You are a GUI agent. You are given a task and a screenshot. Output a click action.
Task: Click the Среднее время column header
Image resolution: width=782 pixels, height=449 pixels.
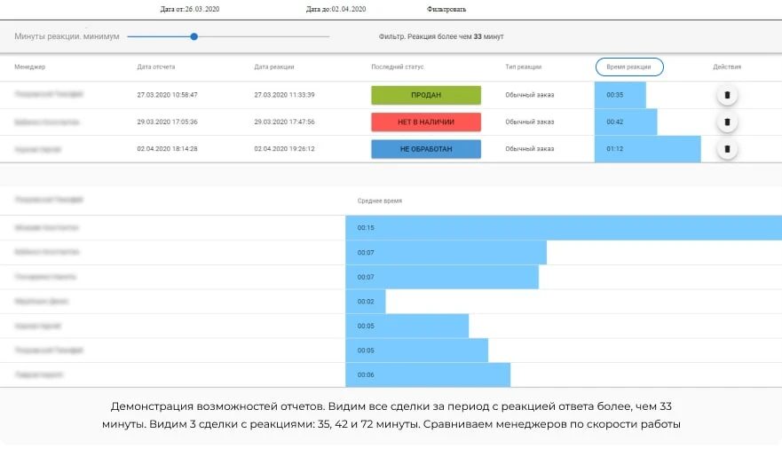point(380,201)
